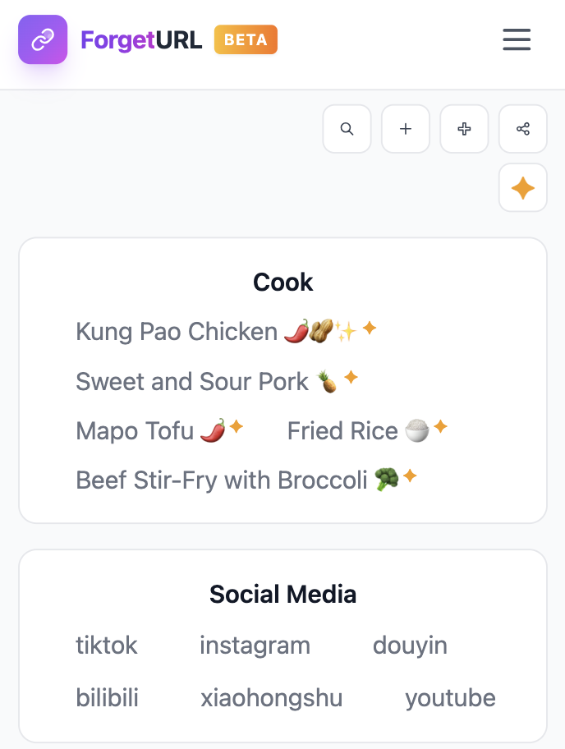Image resolution: width=565 pixels, height=749 pixels.
Task: Click the xiaohongshu link
Action: coord(272,697)
